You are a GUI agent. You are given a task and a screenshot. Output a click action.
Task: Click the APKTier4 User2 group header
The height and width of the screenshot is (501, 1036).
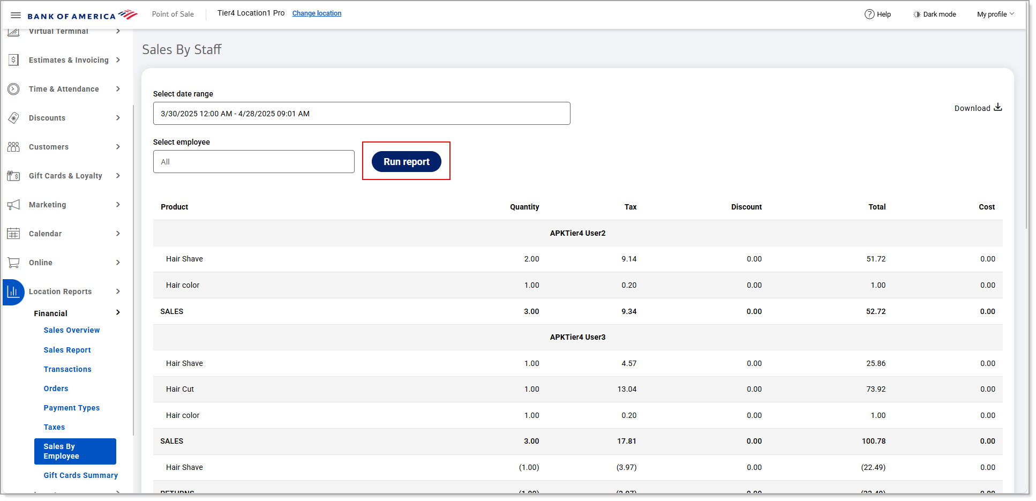(578, 233)
